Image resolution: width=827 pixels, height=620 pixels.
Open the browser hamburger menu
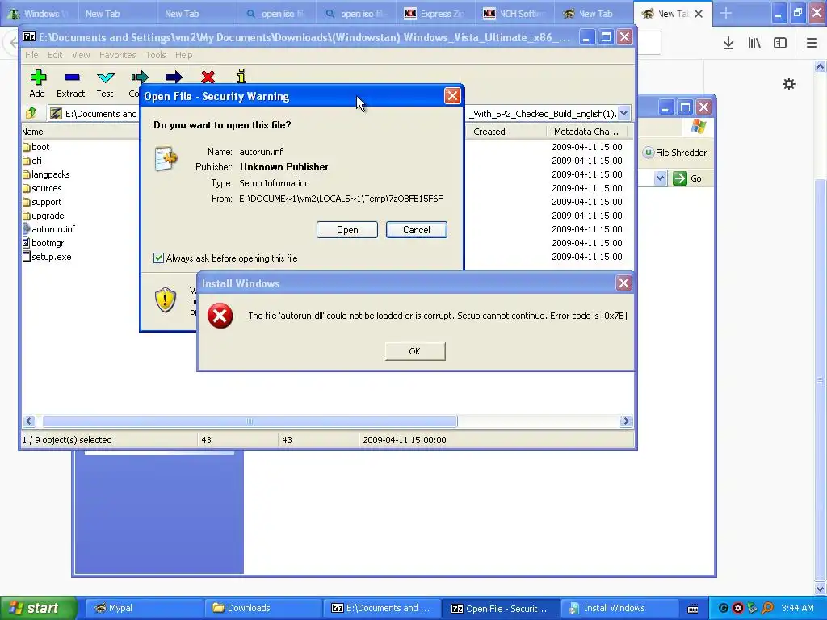pyautogui.click(x=812, y=43)
